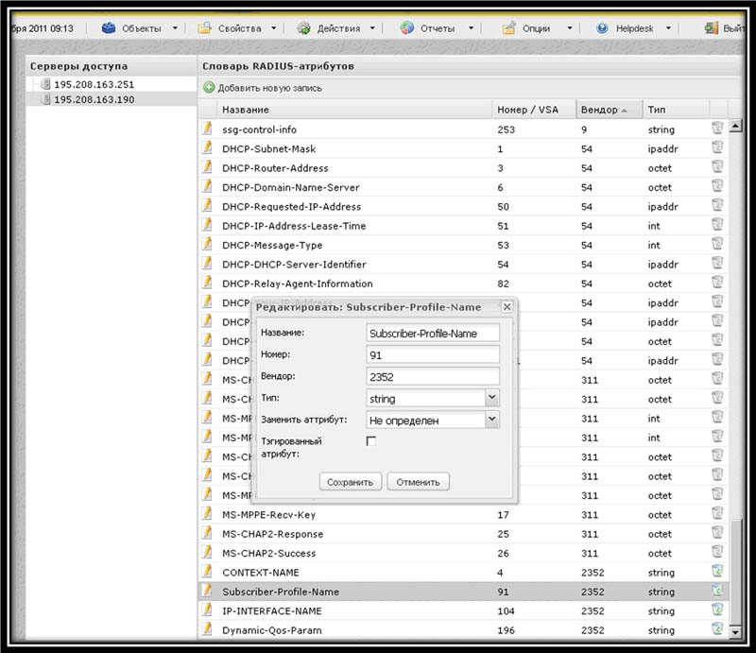Select server 195.208.163.251 in access servers list
Image resolution: width=756 pixels, height=653 pixels.
[x=94, y=85]
